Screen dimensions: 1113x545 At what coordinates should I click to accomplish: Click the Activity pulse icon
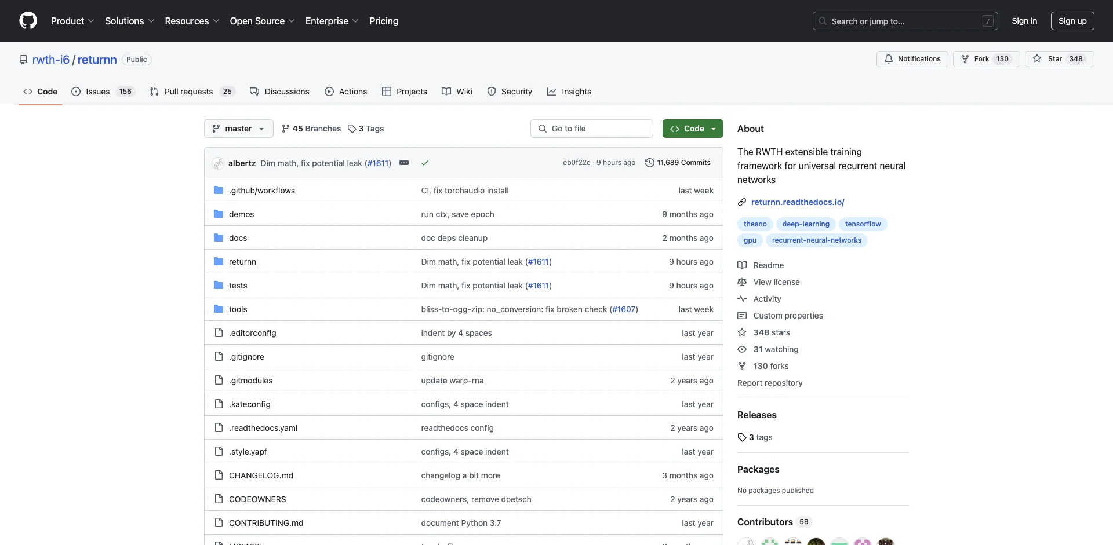pos(742,299)
